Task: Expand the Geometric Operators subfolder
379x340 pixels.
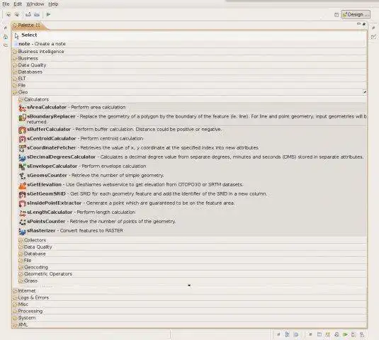Action: (x=192, y=274)
